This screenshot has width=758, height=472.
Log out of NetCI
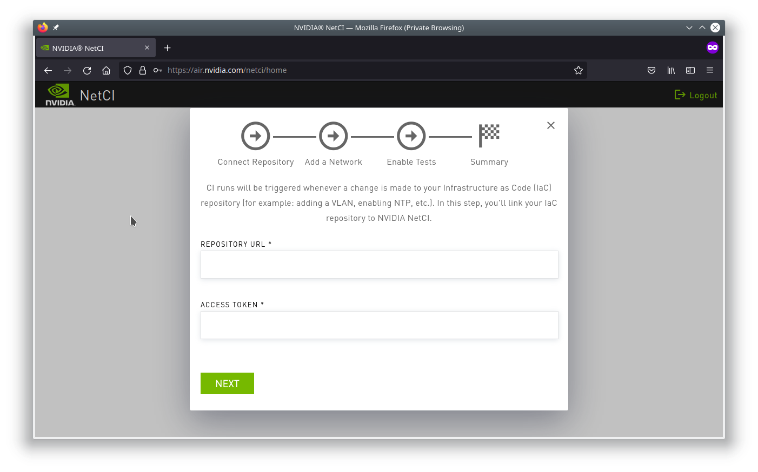click(x=696, y=95)
